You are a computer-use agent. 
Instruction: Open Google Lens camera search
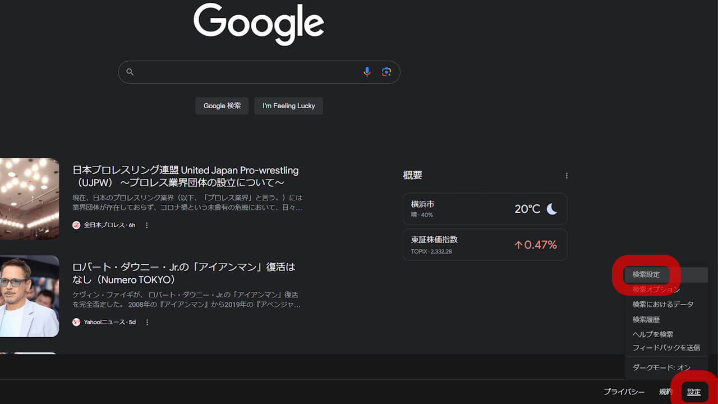[386, 72]
